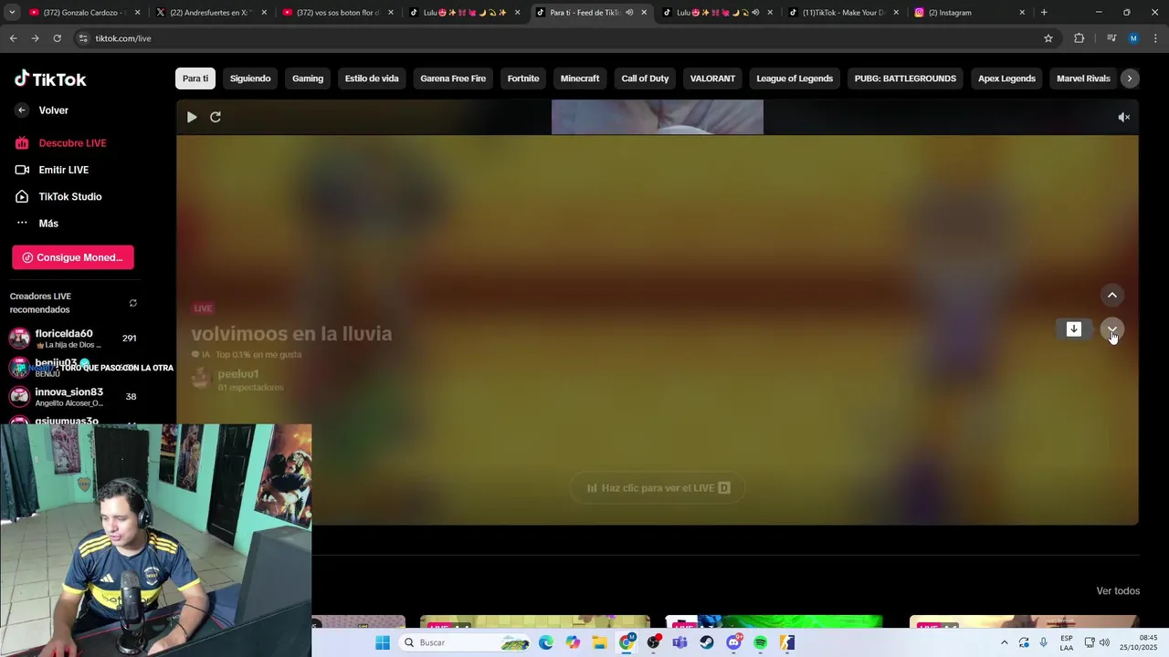
Task: Open Discord from the taskbar
Action: [x=733, y=643]
